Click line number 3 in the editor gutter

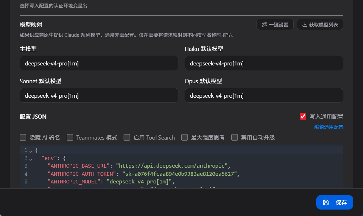coord(26,166)
